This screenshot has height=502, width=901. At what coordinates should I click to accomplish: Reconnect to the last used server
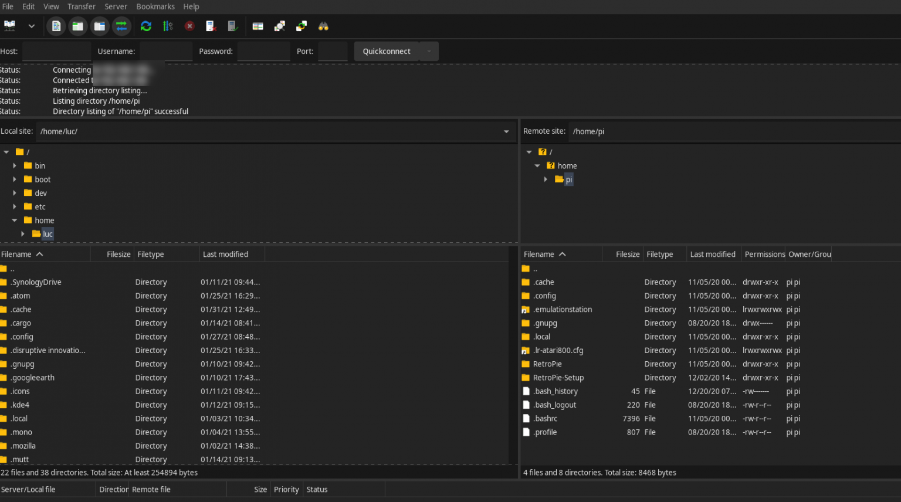[233, 26]
